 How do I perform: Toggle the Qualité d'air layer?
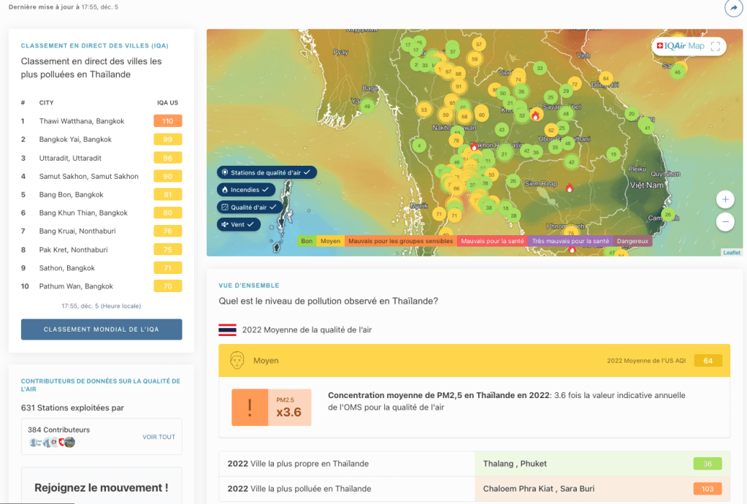point(250,207)
